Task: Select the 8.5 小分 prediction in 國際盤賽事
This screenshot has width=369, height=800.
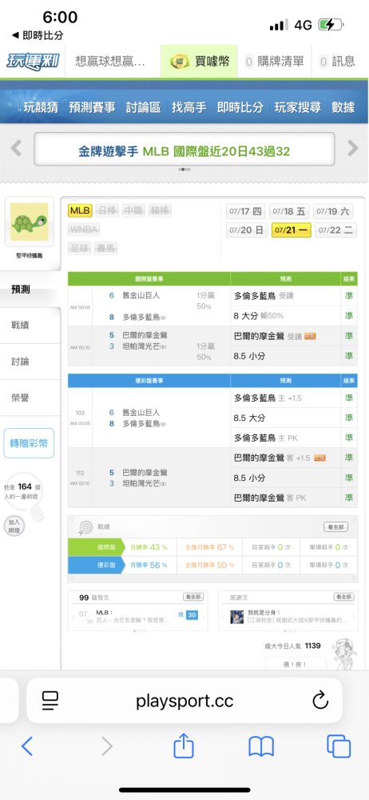Action: click(x=249, y=356)
